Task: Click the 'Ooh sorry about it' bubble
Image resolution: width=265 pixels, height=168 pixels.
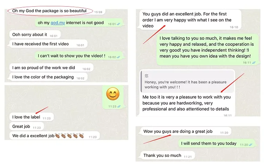Action: coord(35,35)
